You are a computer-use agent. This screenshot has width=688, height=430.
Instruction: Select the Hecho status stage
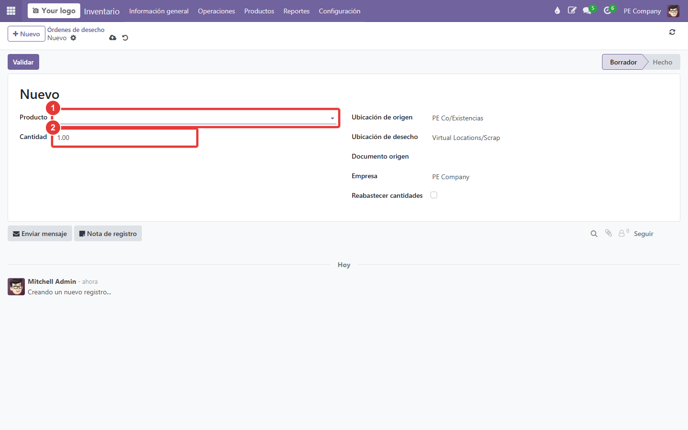(662, 62)
